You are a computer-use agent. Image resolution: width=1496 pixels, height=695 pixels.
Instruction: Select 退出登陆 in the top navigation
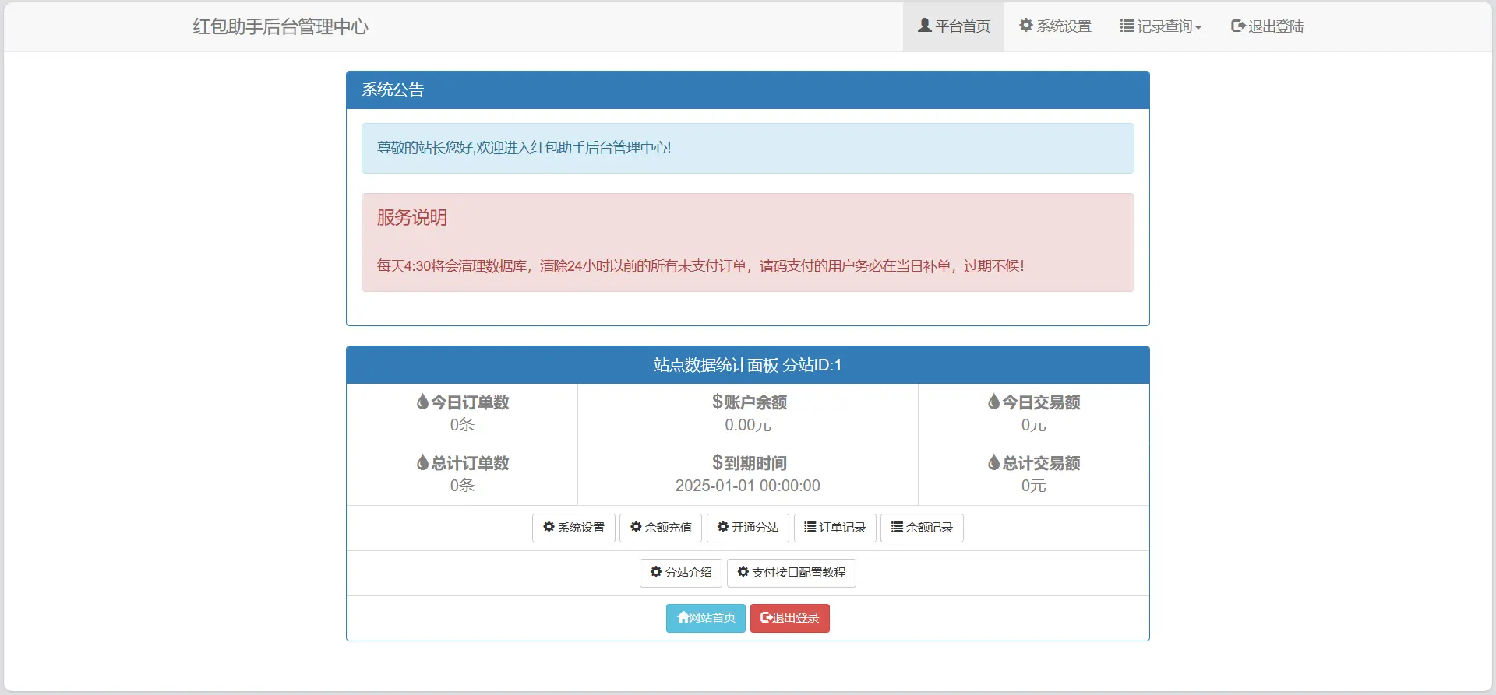tap(1267, 26)
